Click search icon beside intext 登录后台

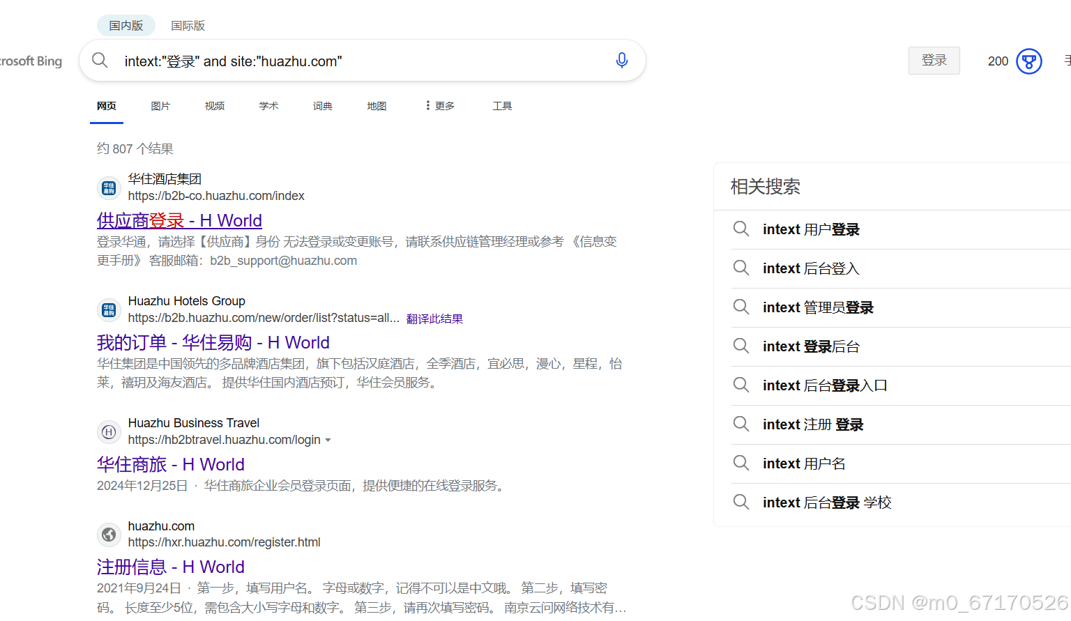pyautogui.click(x=741, y=346)
